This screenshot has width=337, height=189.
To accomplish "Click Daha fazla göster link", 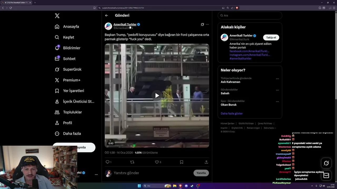I will coord(232,113).
